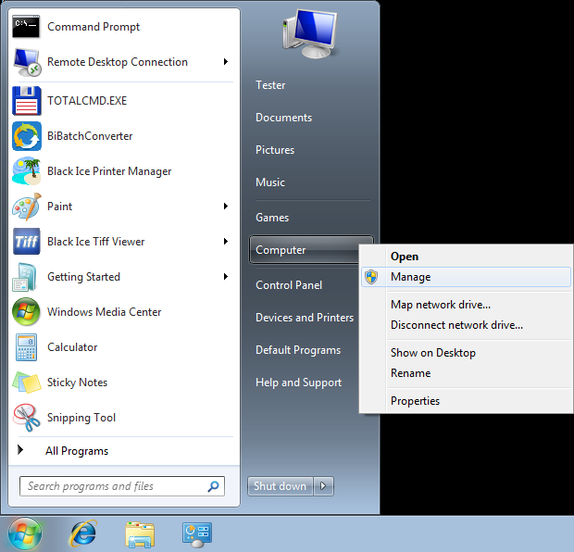Select Show on Desktop

coord(466,353)
